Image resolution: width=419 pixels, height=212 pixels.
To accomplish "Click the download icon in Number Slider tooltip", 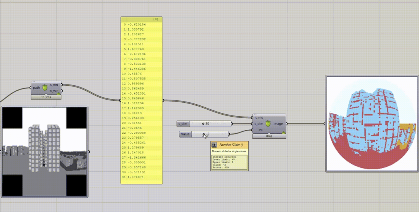I will pyautogui.click(x=214, y=145).
